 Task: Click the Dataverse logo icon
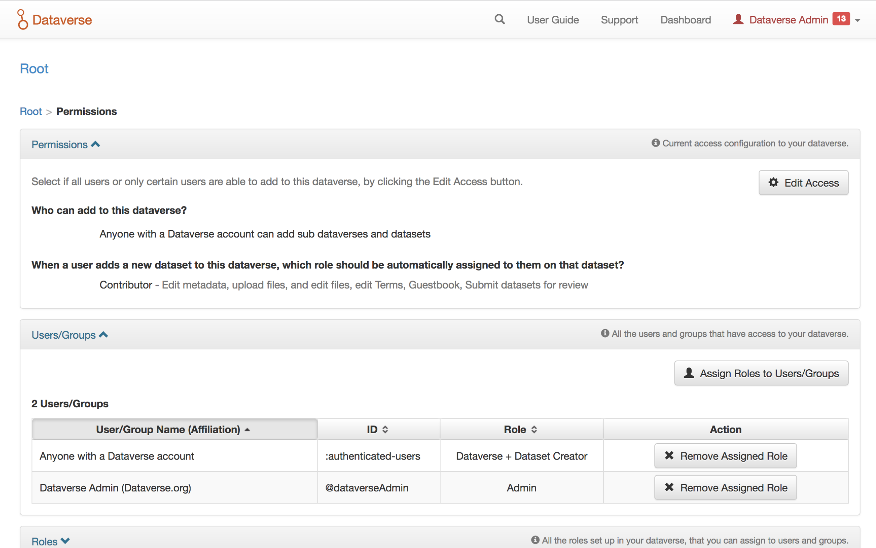click(22, 19)
